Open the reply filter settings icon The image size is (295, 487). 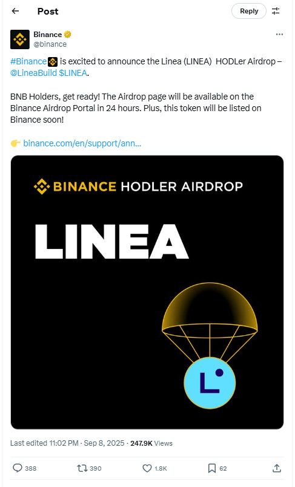pos(276,11)
